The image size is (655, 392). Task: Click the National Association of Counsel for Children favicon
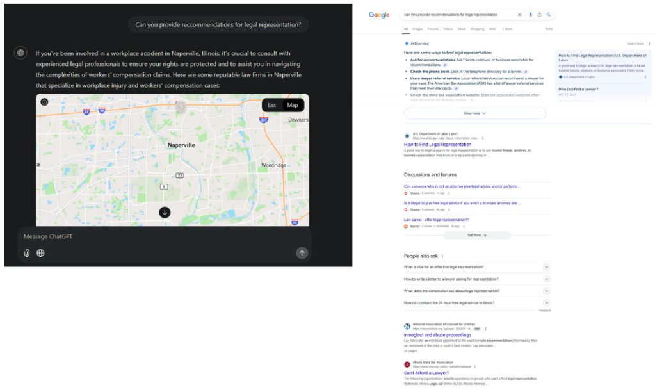click(x=407, y=327)
